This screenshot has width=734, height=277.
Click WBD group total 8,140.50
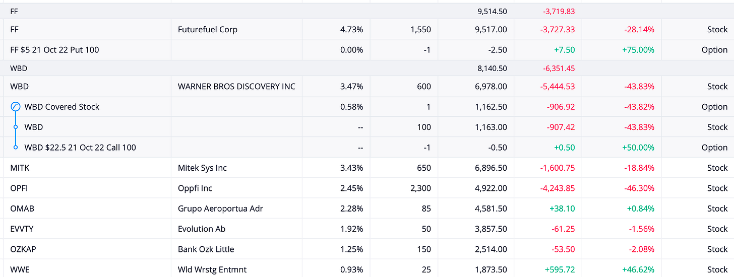(492, 68)
